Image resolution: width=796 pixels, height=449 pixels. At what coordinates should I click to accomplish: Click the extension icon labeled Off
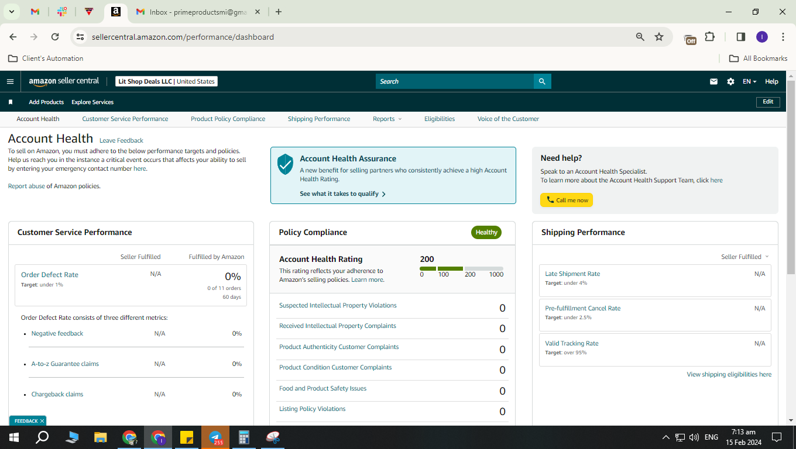pyautogui.click(x=690, y=39)
